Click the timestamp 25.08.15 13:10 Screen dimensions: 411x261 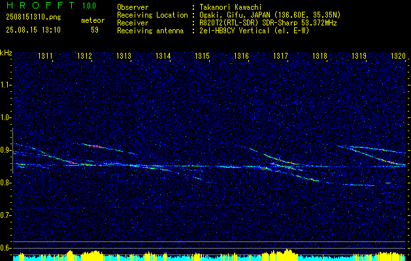[x=33, y=30]
